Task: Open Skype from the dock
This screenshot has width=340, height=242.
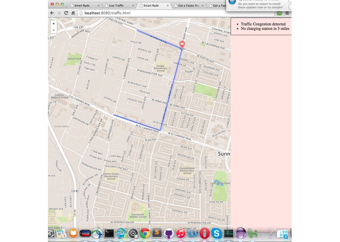Action: pyautogui.click(x=217, y=233)
